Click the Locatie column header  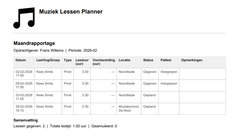click(124, 60)
